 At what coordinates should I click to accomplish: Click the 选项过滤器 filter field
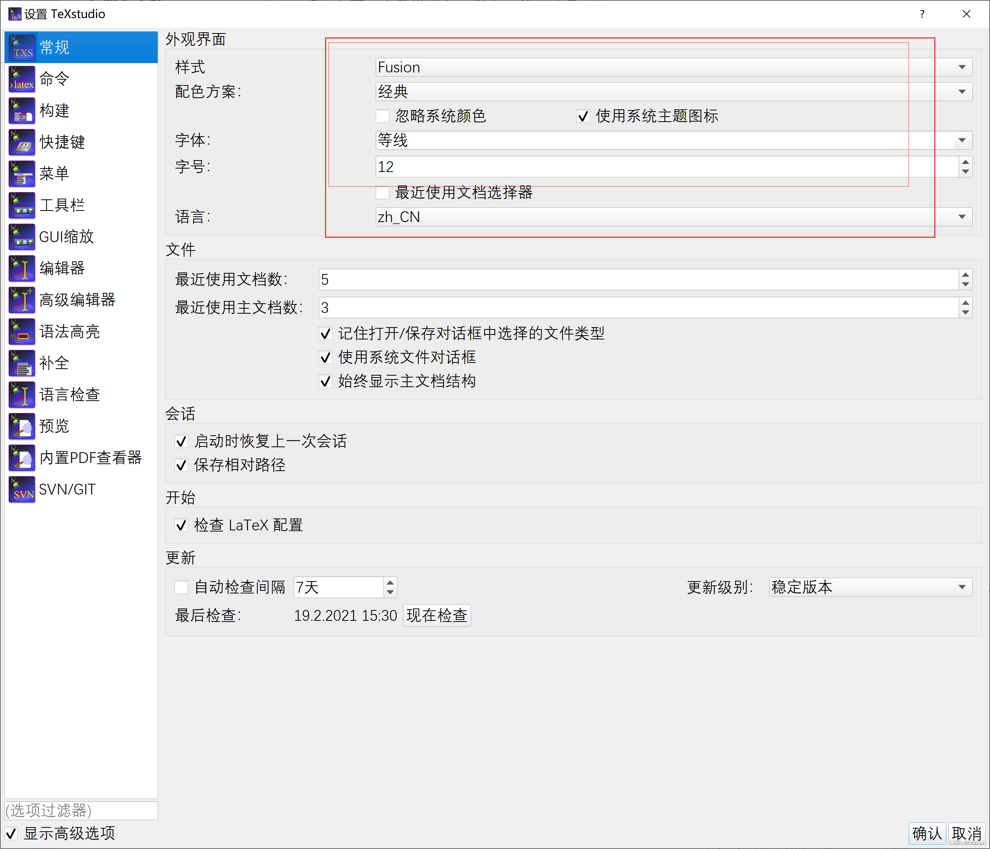(x=81, y=811)
